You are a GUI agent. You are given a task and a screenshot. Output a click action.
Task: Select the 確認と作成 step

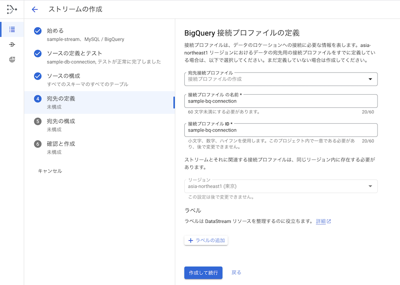[x=100, y=148]
